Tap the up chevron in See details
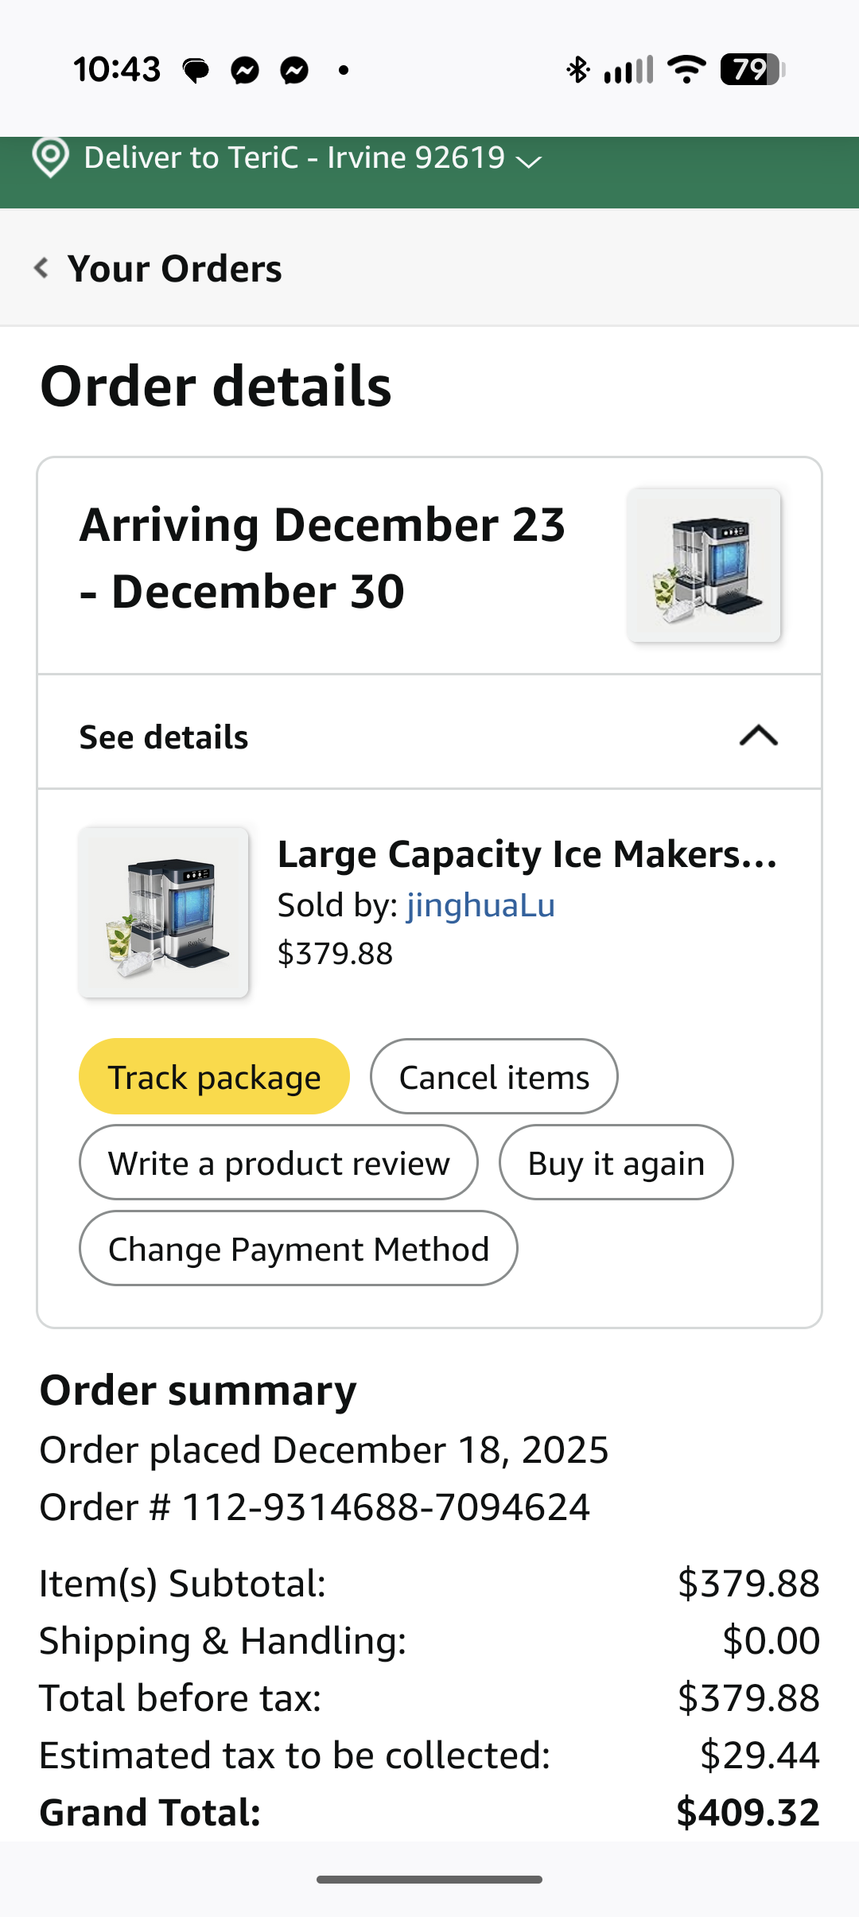 (x=758, y=736)
